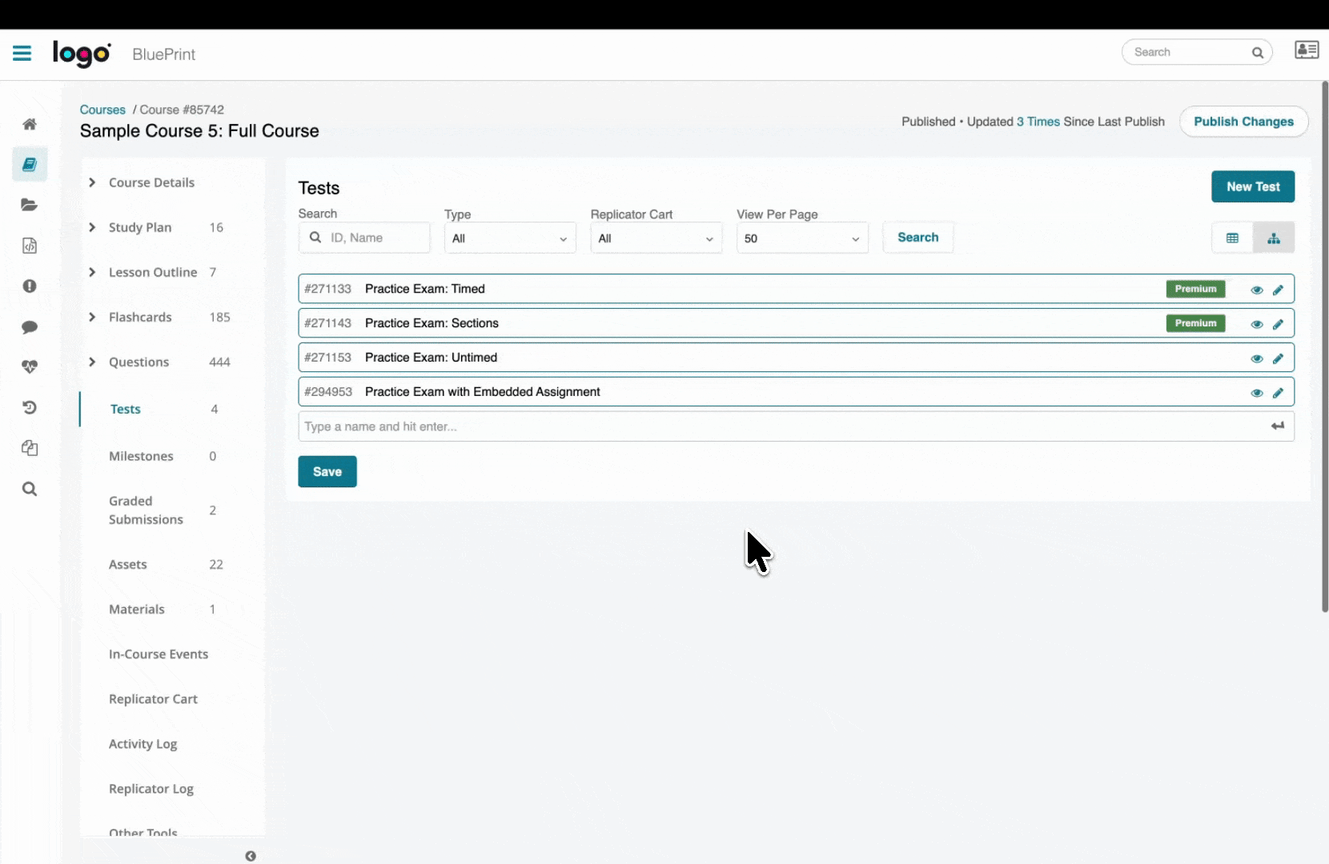Click the Search filter button

click(917, 238)
